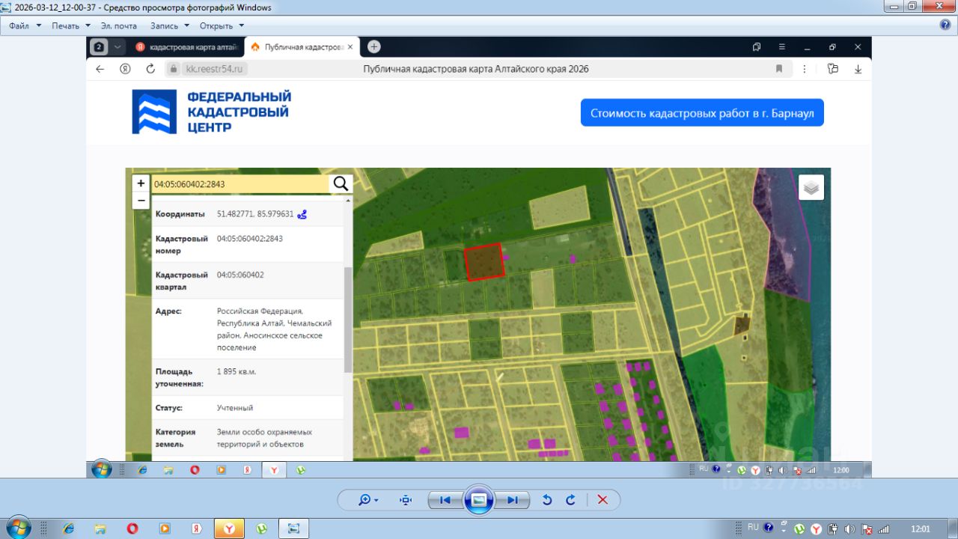Image resolution: width=958 pixels, height=539 pixels.
Task: Open the three-dot page menu
Action: pos(805,69)
